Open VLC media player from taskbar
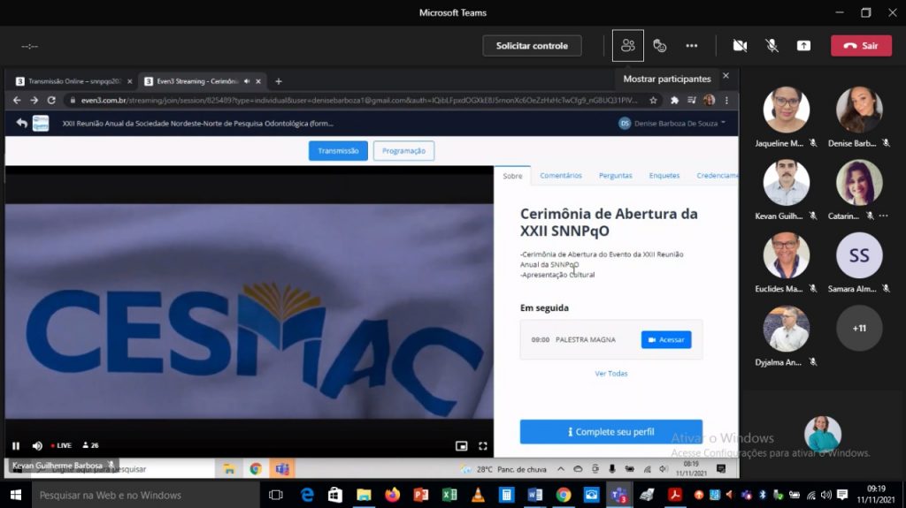This screenshot has width=906, height=508. (478, 496)
